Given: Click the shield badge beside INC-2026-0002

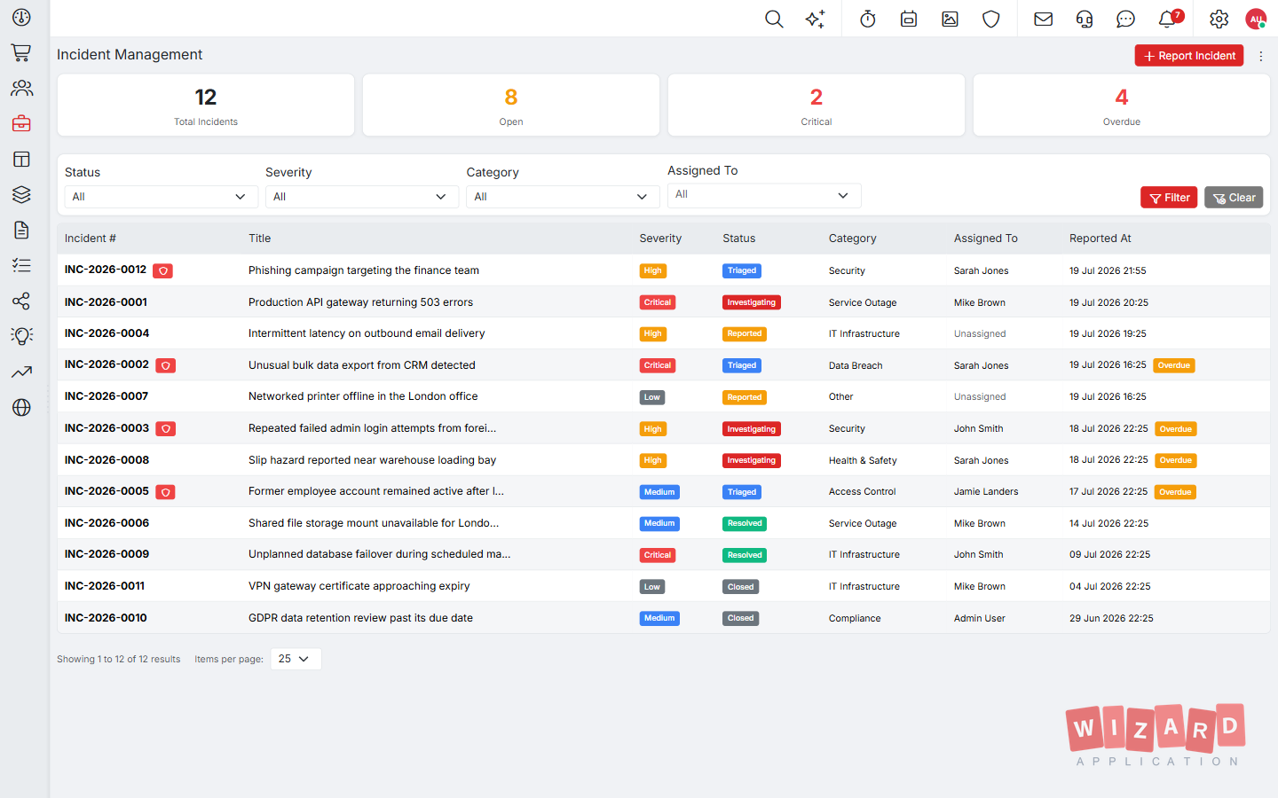Looking at the screenshot, I should pos(165,365).
